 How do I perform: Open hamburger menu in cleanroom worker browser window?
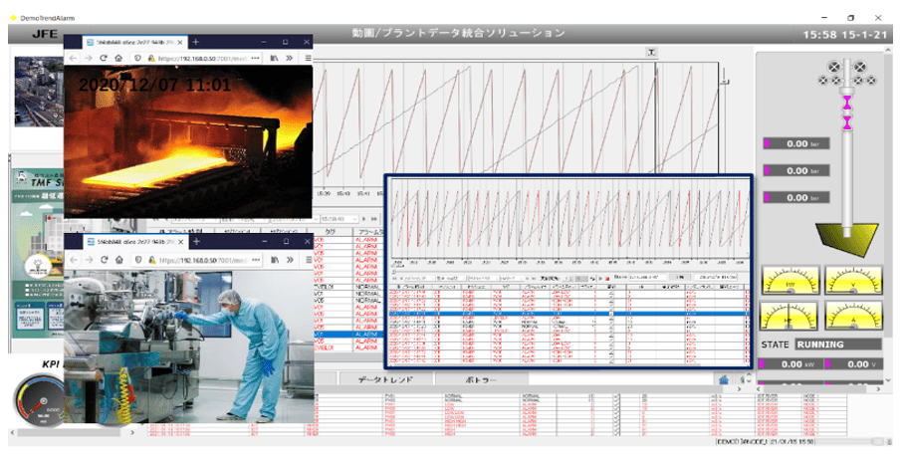pos(309,260)
